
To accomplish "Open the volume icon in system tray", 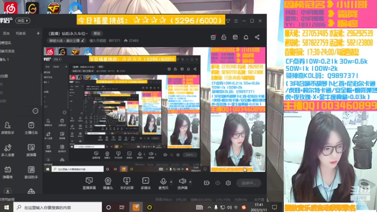I will pyautogui.click(x=229, y=207).
